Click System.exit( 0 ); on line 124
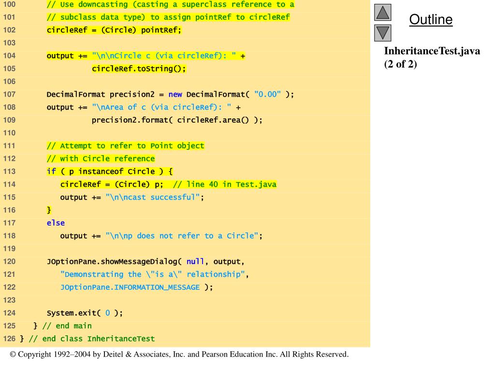Viewport: 495px width, 371px height. tap(85, 313)
